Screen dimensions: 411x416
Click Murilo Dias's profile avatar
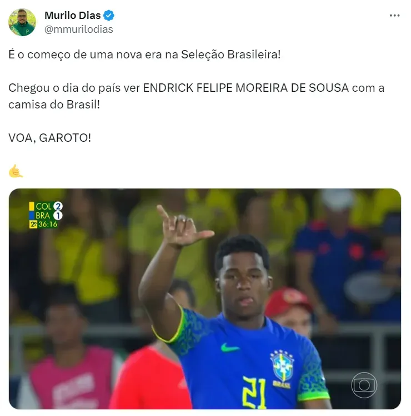point(22,22)
